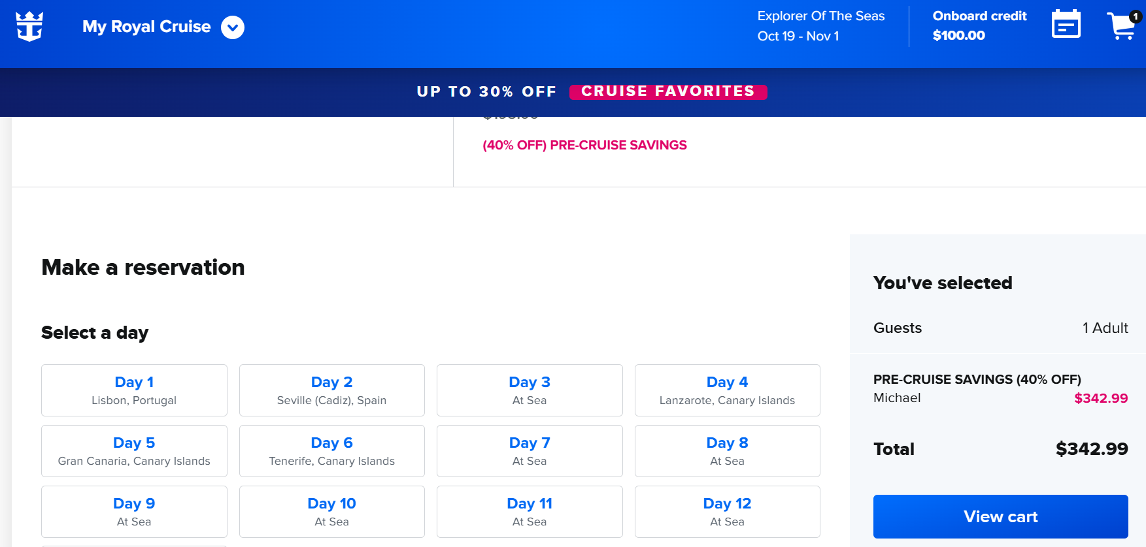Click the Onboard credit $100.00 text
The height and width of the screenshot is (547, 1146).
click(x=979, y=25)
